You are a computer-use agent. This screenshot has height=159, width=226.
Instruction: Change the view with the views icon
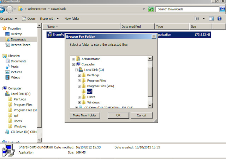[x=197, y=19]
